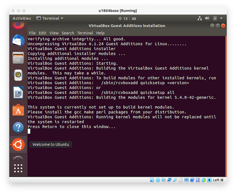Click the Welcome to Ubuntu dock icon
The image size is (236, 194).
[18, 144]
